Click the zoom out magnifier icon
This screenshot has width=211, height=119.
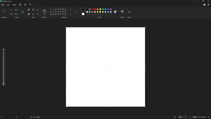(x=190, y=117)
